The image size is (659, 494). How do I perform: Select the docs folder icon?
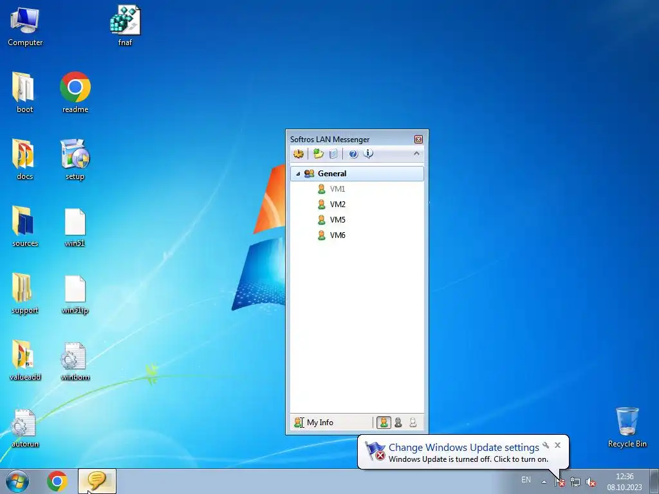(x=25, y=160)
